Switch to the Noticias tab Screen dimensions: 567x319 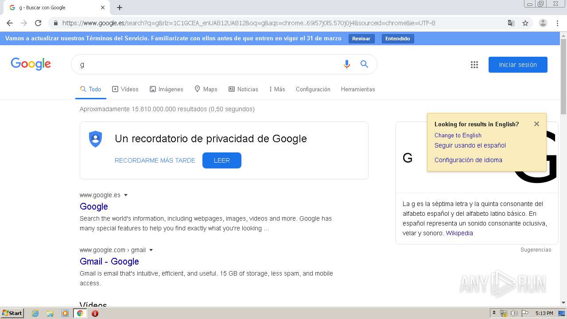click(243, 89)
